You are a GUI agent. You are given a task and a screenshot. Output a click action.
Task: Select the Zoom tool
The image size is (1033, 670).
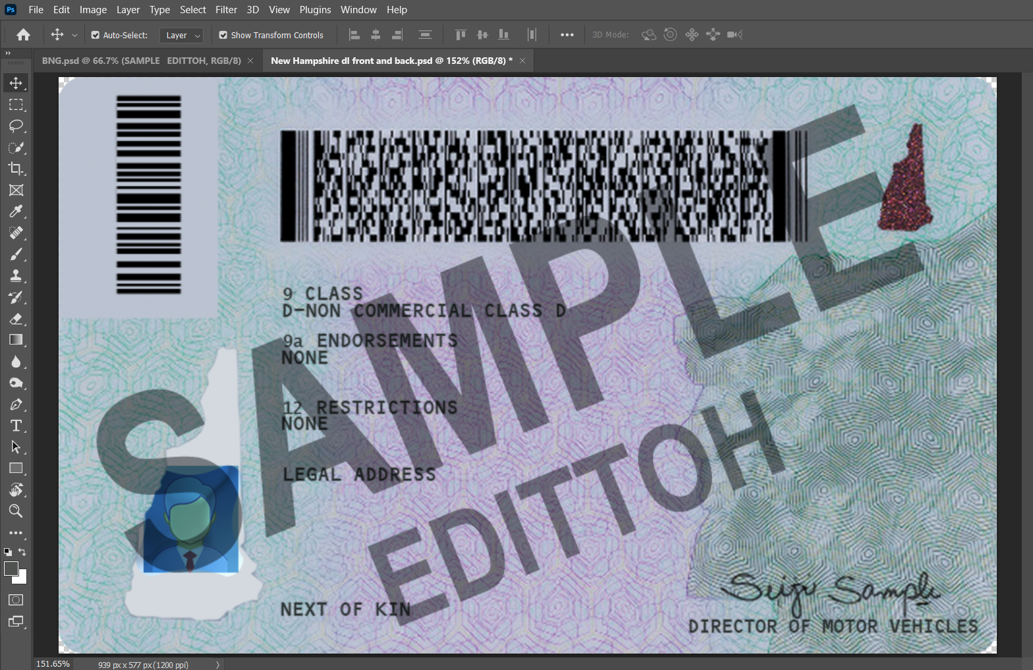coord(16,511)
